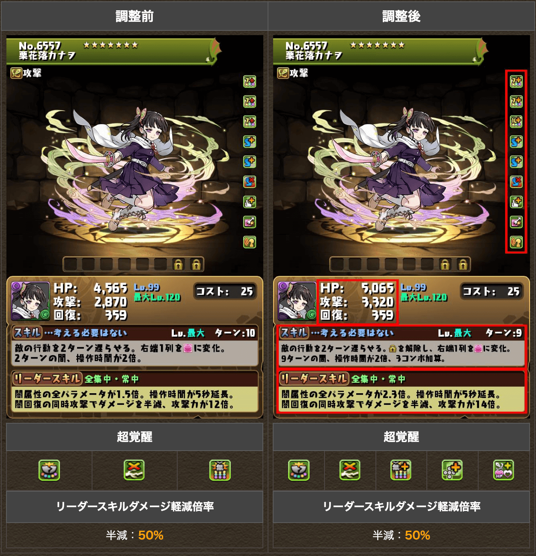This screenshot has height=556, width=536.
Task: Click the HP 5,065 stat value
Action: (378, 288)
